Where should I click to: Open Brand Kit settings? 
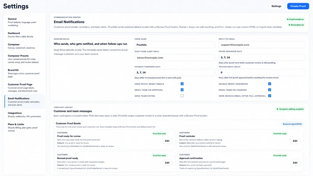tap(24, 73)
